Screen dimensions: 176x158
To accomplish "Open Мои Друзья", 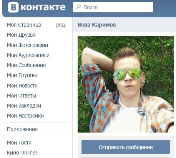I will coord(21,35).
